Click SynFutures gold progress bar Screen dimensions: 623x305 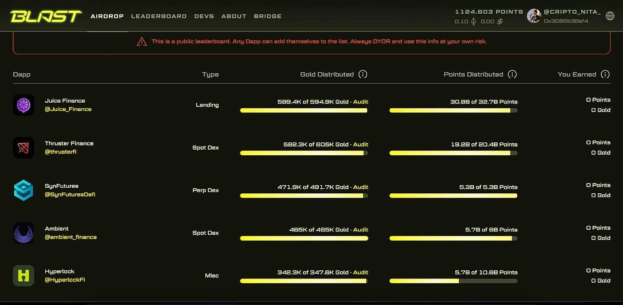pyautogui.click(x=304, y=195)
